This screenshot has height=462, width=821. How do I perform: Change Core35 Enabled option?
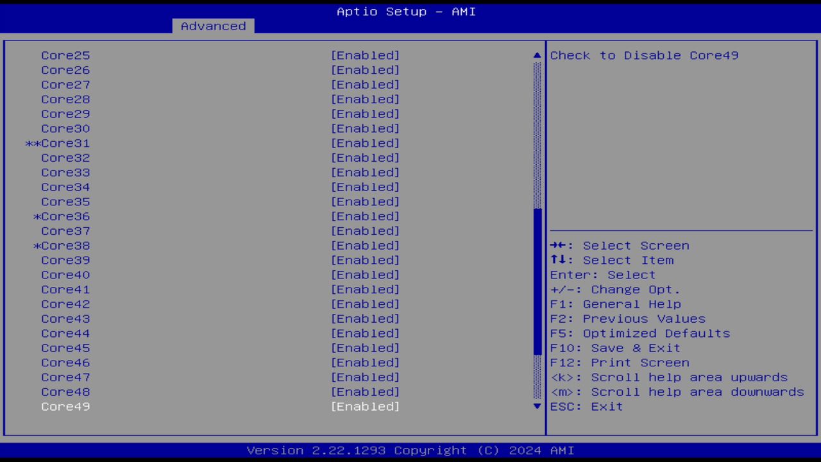point(365,201)
